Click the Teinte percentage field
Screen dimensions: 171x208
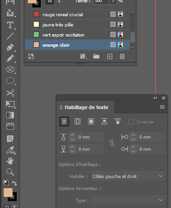101,1
